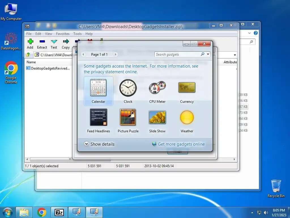This screenshot has height=218, width=290.
Task: Click Explorer window help icon
Action: pyautogui.click(x=256, y=33)
